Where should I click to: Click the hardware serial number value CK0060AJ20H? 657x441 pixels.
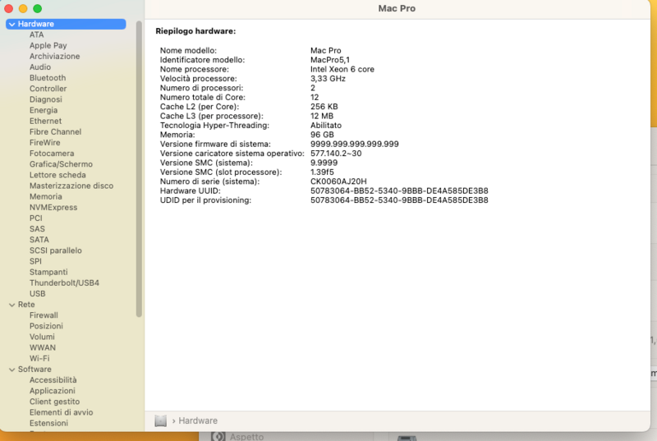click(338, 181)
